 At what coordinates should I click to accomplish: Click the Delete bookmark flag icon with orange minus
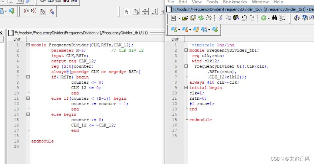pyautogui.click(x=185, y=30)
